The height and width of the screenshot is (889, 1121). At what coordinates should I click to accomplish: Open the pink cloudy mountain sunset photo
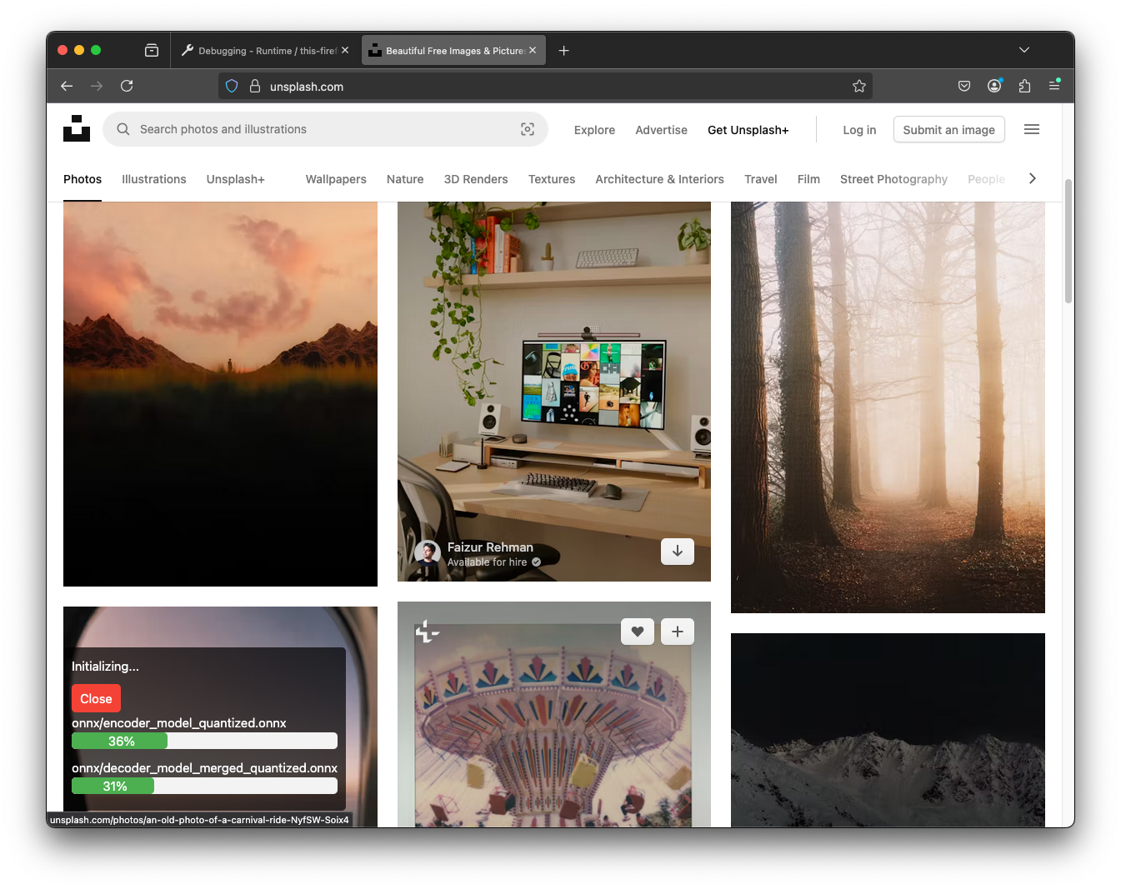pyautogui.click(x=220, y=394)
